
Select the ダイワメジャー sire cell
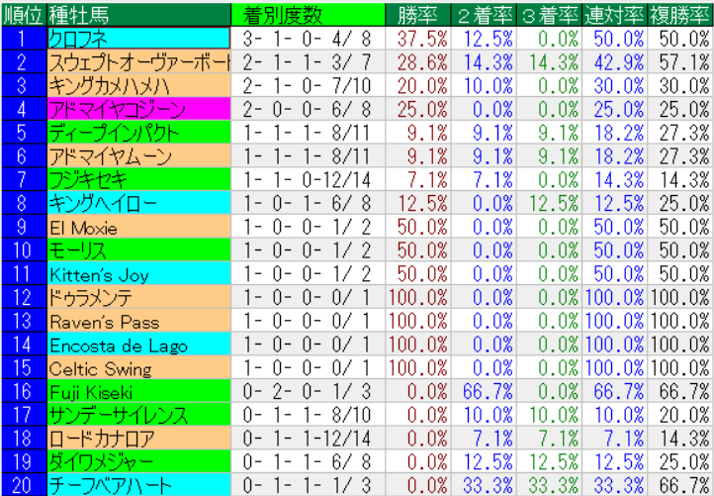(x=138, y=461)
